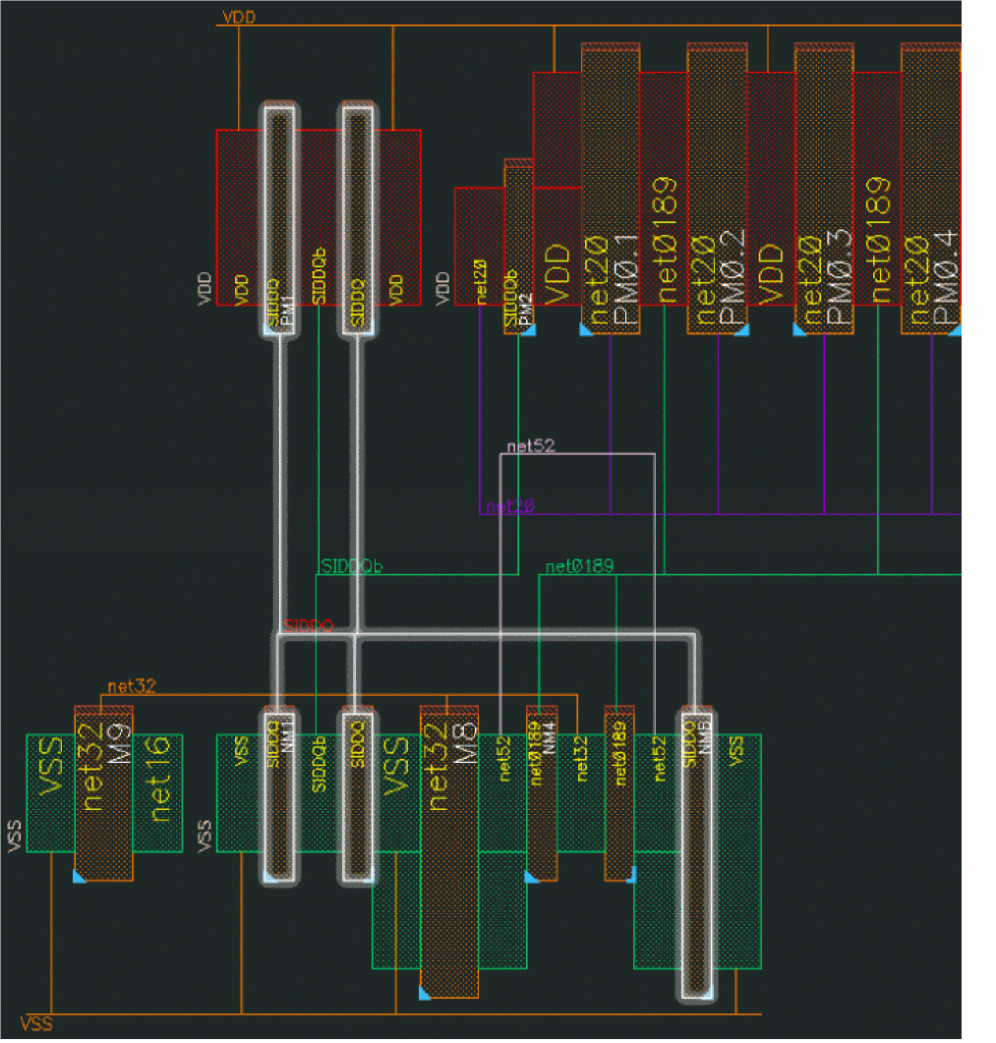996x1043 pixels.
Task: Select the orange net32 wire label
Action: pos(130,686)
